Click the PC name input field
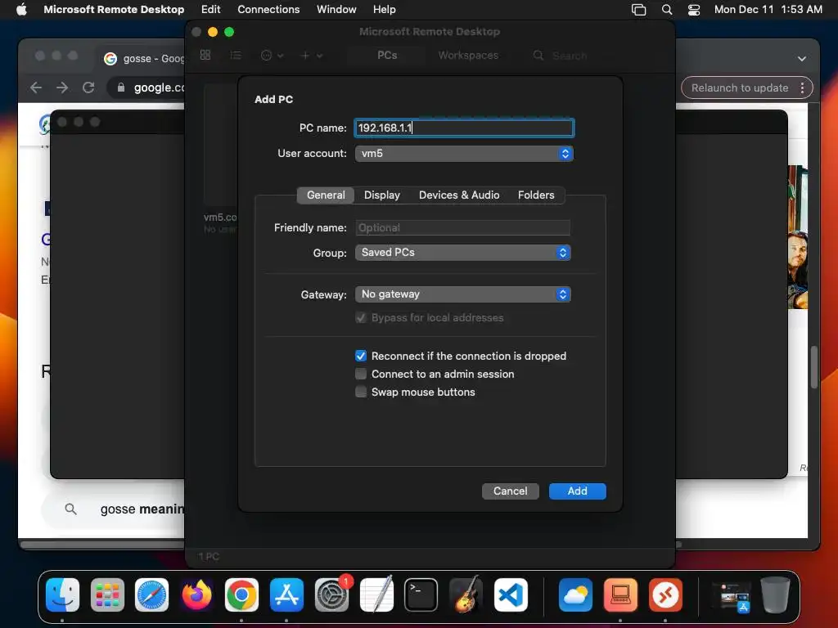 (464, 128)
